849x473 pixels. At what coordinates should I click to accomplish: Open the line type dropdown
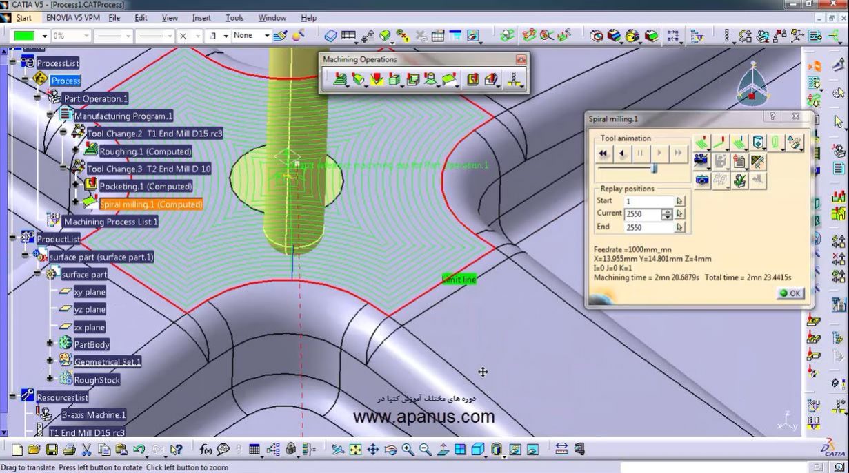pyautogui.click(x=170, y=36)
